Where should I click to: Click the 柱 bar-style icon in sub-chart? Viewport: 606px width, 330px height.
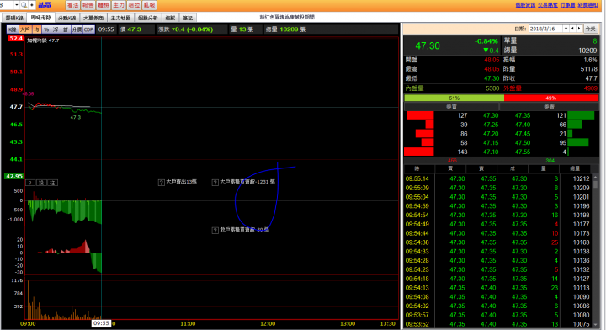pos(52,183)
